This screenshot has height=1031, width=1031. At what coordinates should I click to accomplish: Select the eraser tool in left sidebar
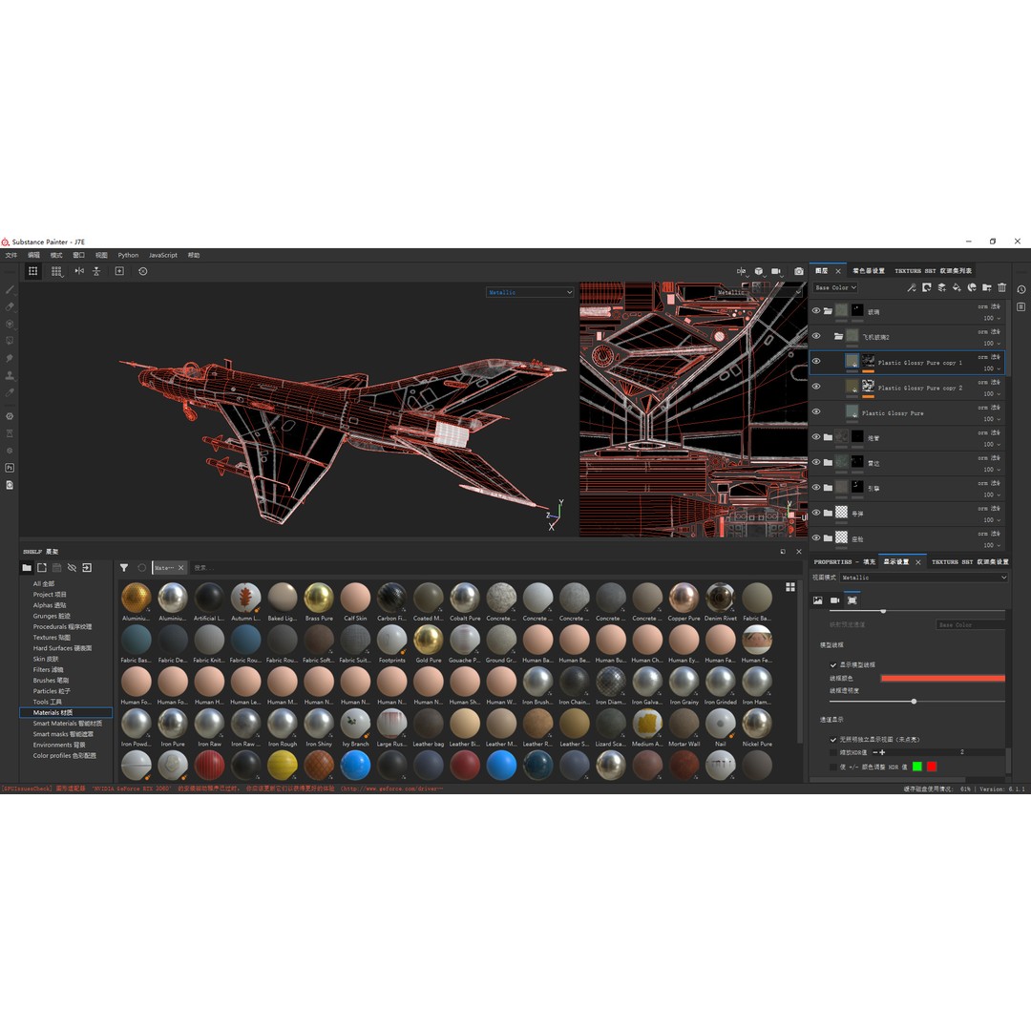(10, 306)
